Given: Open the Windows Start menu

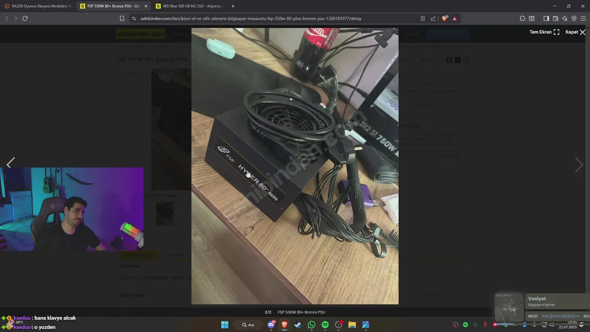Looking at the screenshot, I should point(224,325).
